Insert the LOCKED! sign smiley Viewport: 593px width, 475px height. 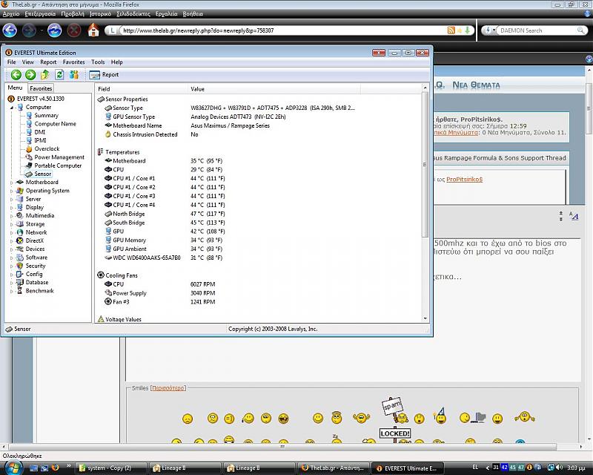coord(395,436)
